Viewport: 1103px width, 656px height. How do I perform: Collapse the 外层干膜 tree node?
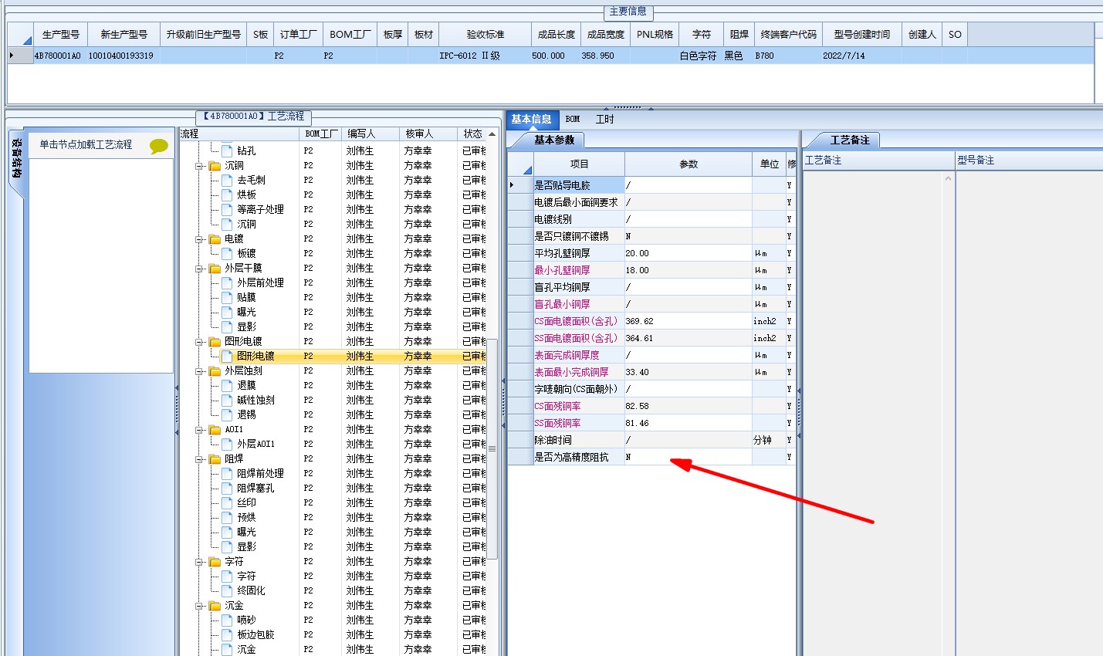[x=199, y=269]
